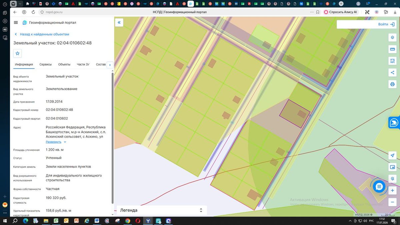Open the round blue chat bubble button

pyautogui.click(x=379, y=187)
